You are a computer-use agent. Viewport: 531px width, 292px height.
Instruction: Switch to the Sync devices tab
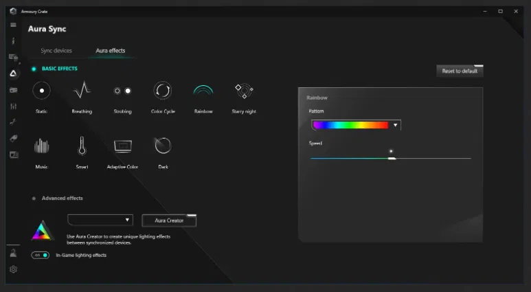(x=56, y=50)
